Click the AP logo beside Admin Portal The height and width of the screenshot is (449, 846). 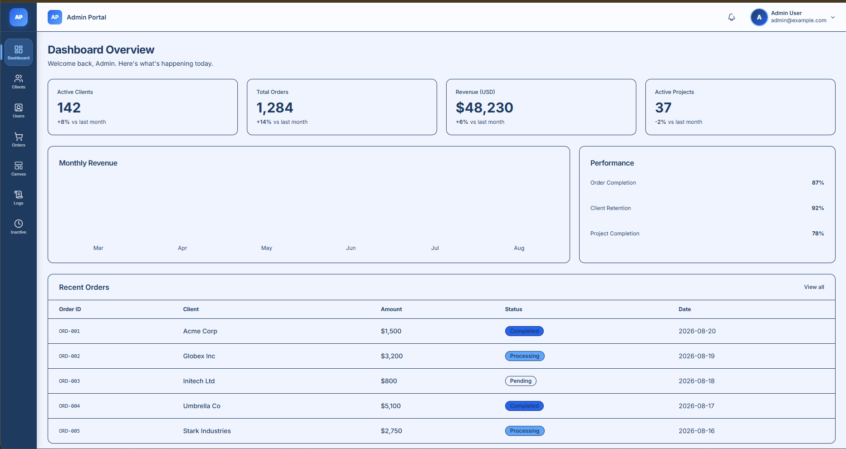[x=55, y=17]
